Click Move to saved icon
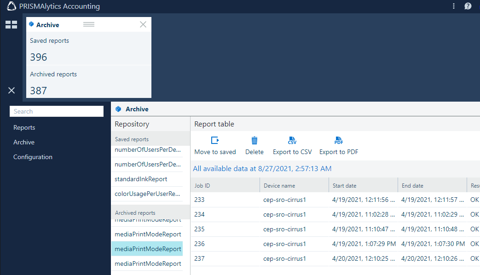The width and height of the screenshot is (480, 275). click(215, 141)
